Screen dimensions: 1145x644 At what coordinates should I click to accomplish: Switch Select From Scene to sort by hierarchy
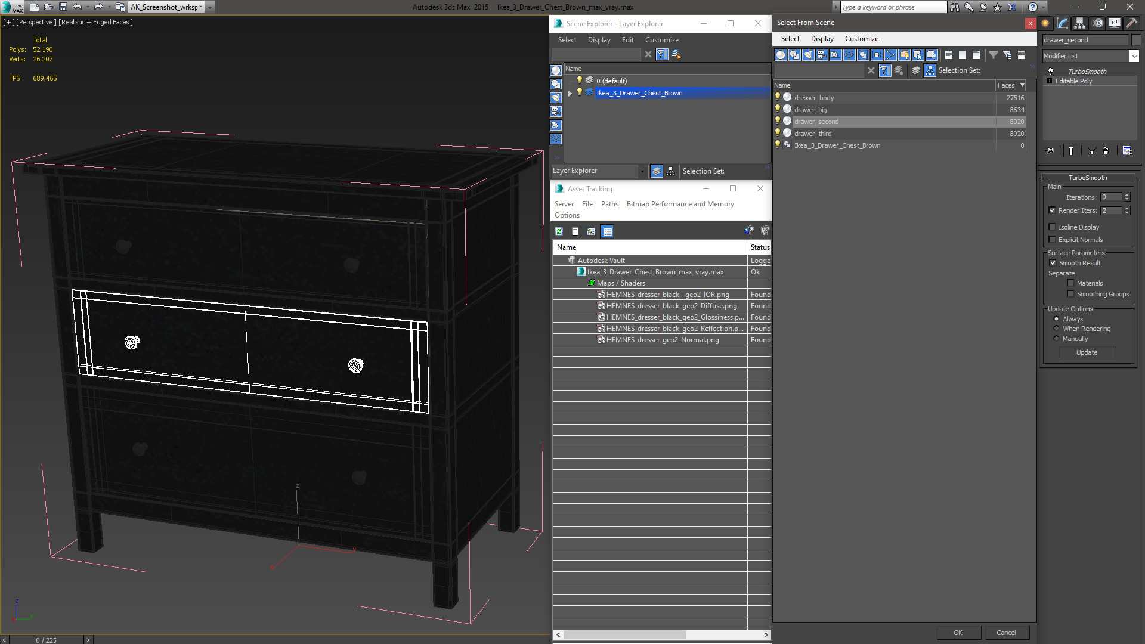coord(930,70)
